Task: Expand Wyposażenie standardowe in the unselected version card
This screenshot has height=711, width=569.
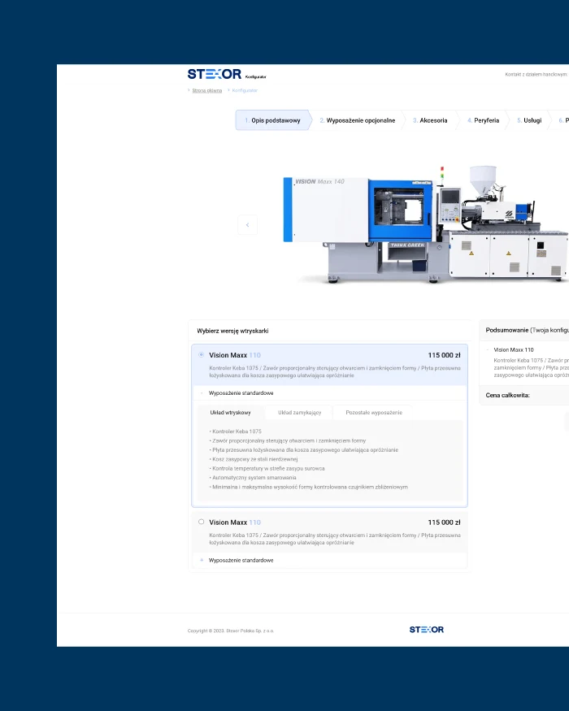Action: (x=202, y=560)
